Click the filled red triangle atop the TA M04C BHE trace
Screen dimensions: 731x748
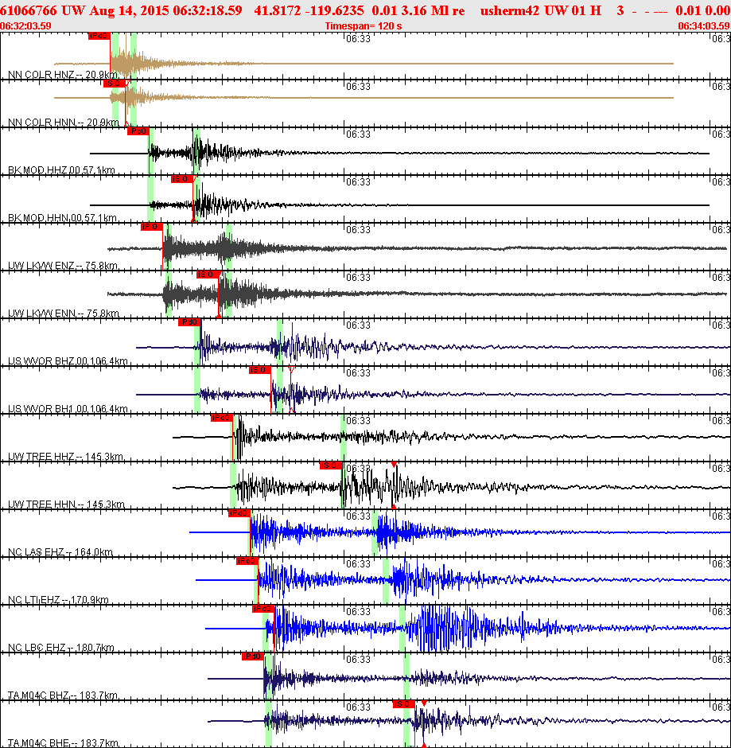[x=424, y=703]
